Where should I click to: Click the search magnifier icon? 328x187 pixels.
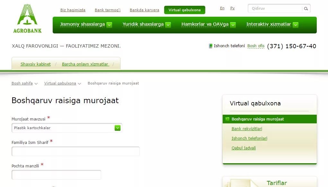[306, 9]
